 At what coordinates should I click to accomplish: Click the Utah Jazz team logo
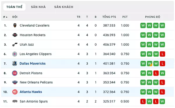15,44
